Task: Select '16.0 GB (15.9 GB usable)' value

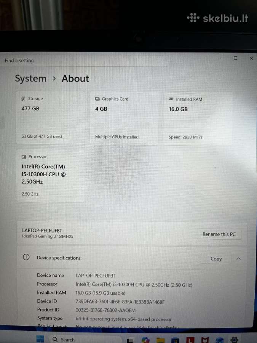Action: [x=100, y=293]
